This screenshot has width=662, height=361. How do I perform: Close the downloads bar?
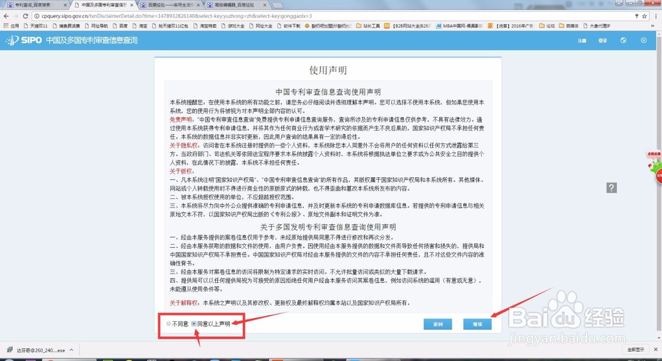tap(655, 350)
